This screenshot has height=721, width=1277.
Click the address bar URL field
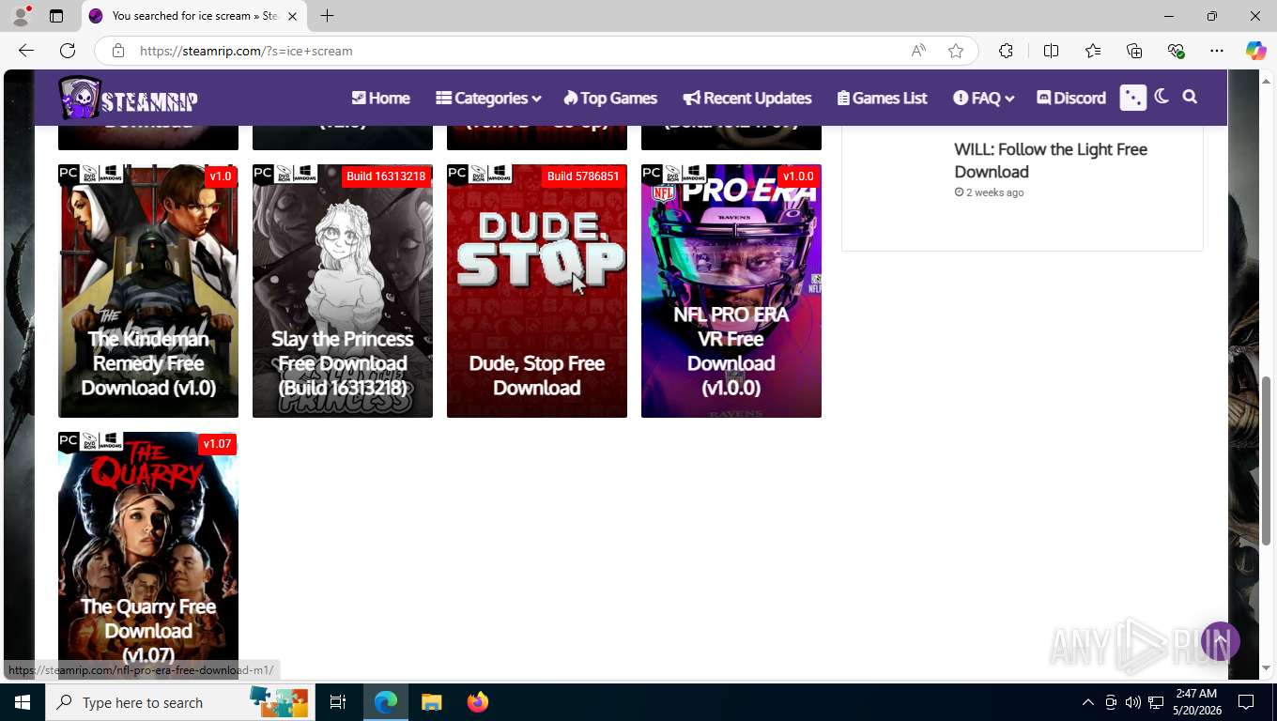pos(516,51)
